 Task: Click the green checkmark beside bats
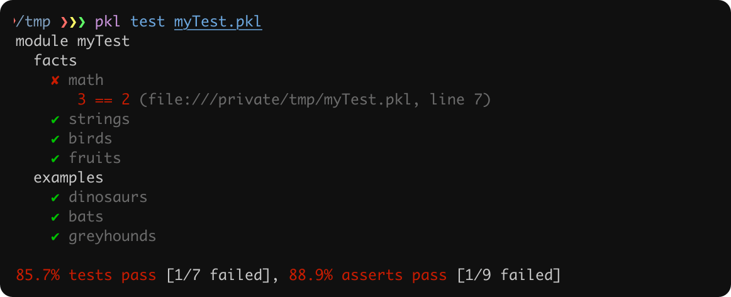55,217
